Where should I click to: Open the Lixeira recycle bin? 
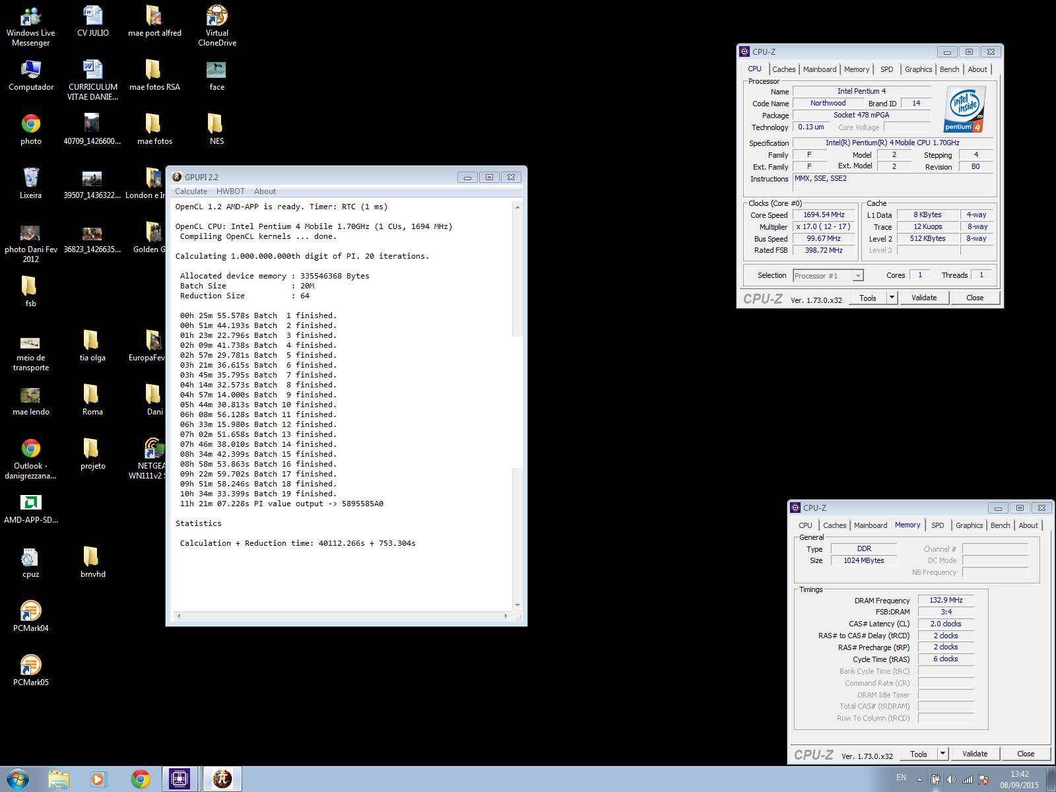pyautogui.click(x=30, y=183)
